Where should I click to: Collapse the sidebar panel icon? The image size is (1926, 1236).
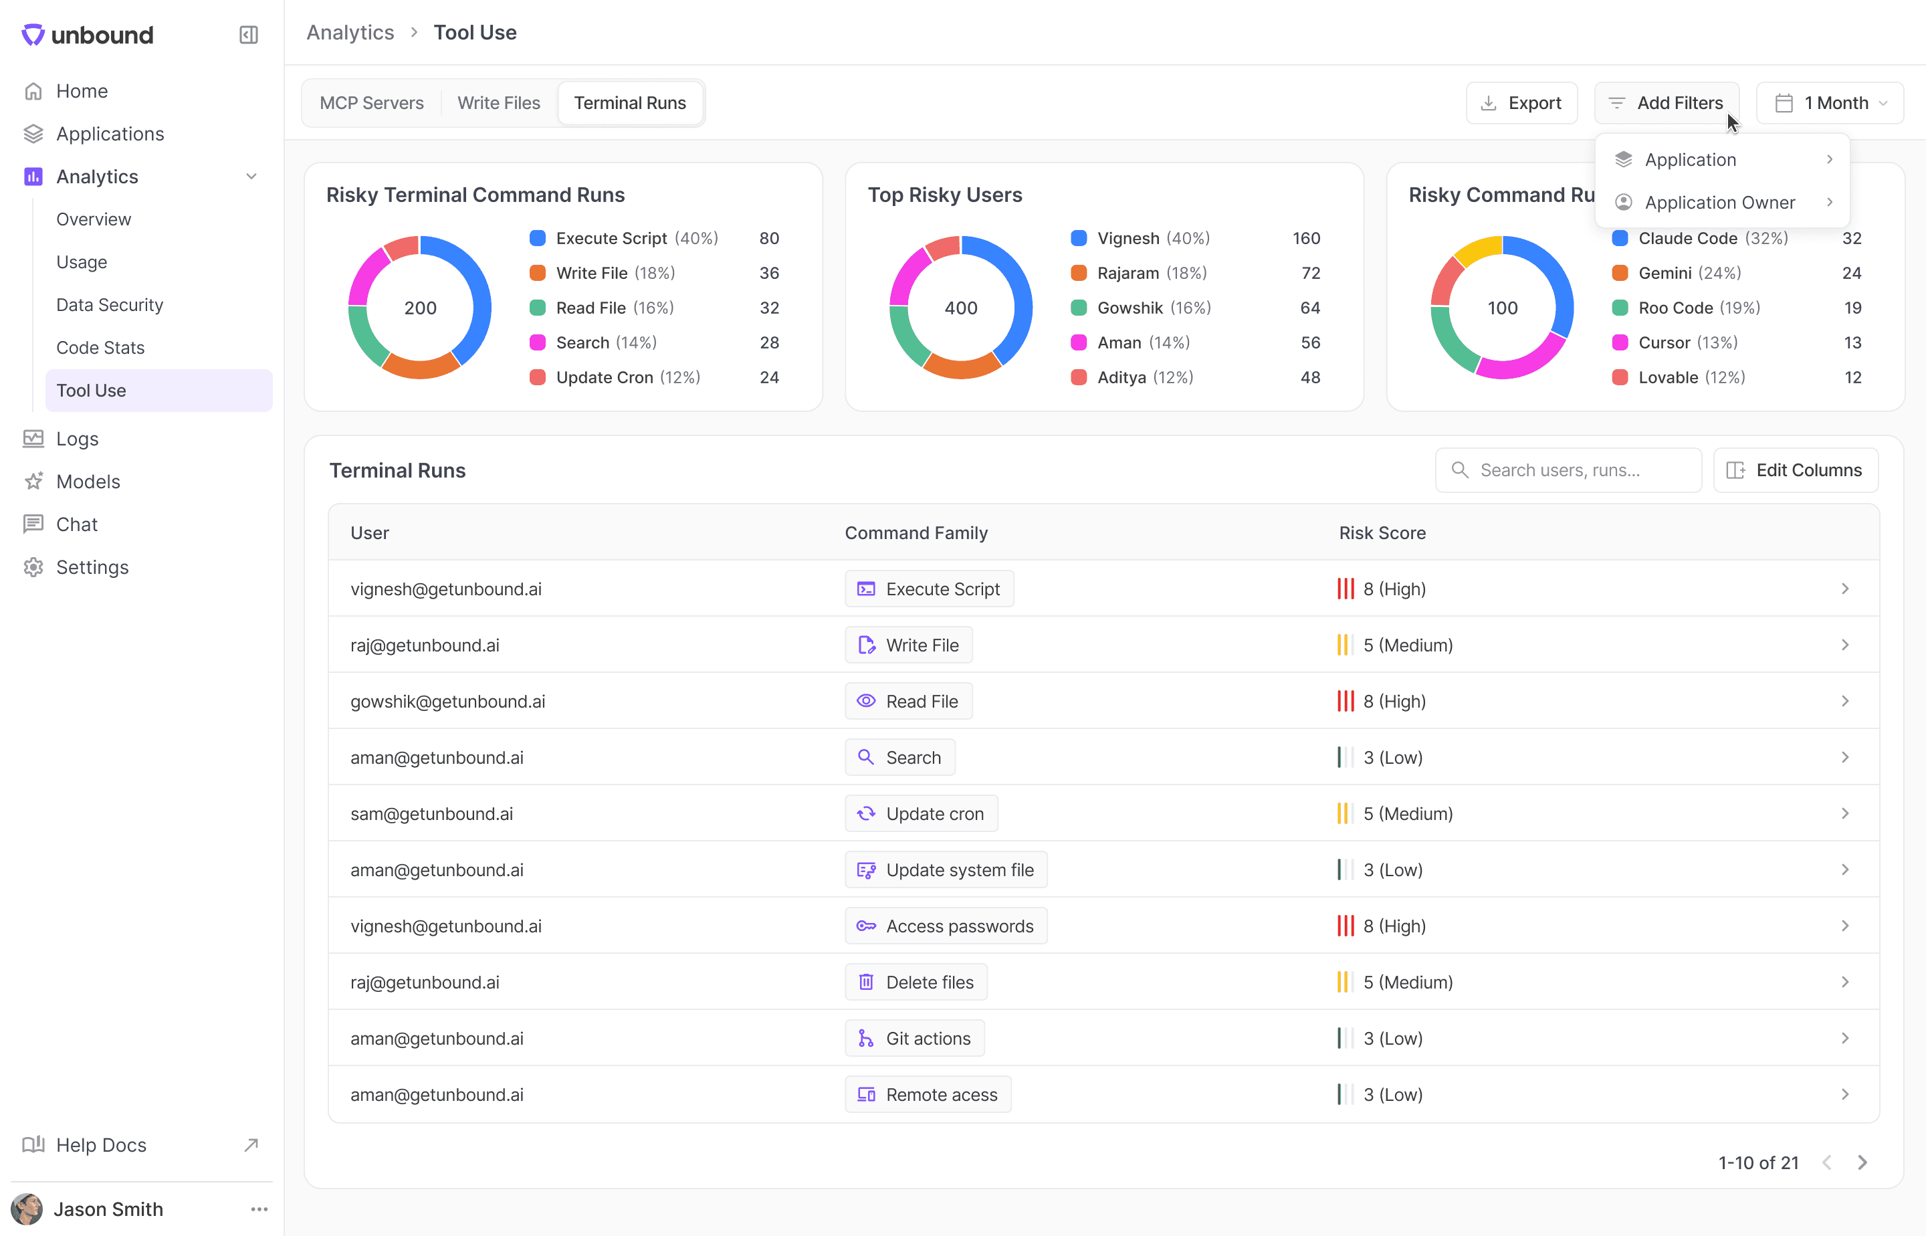[x=248, y=35]
